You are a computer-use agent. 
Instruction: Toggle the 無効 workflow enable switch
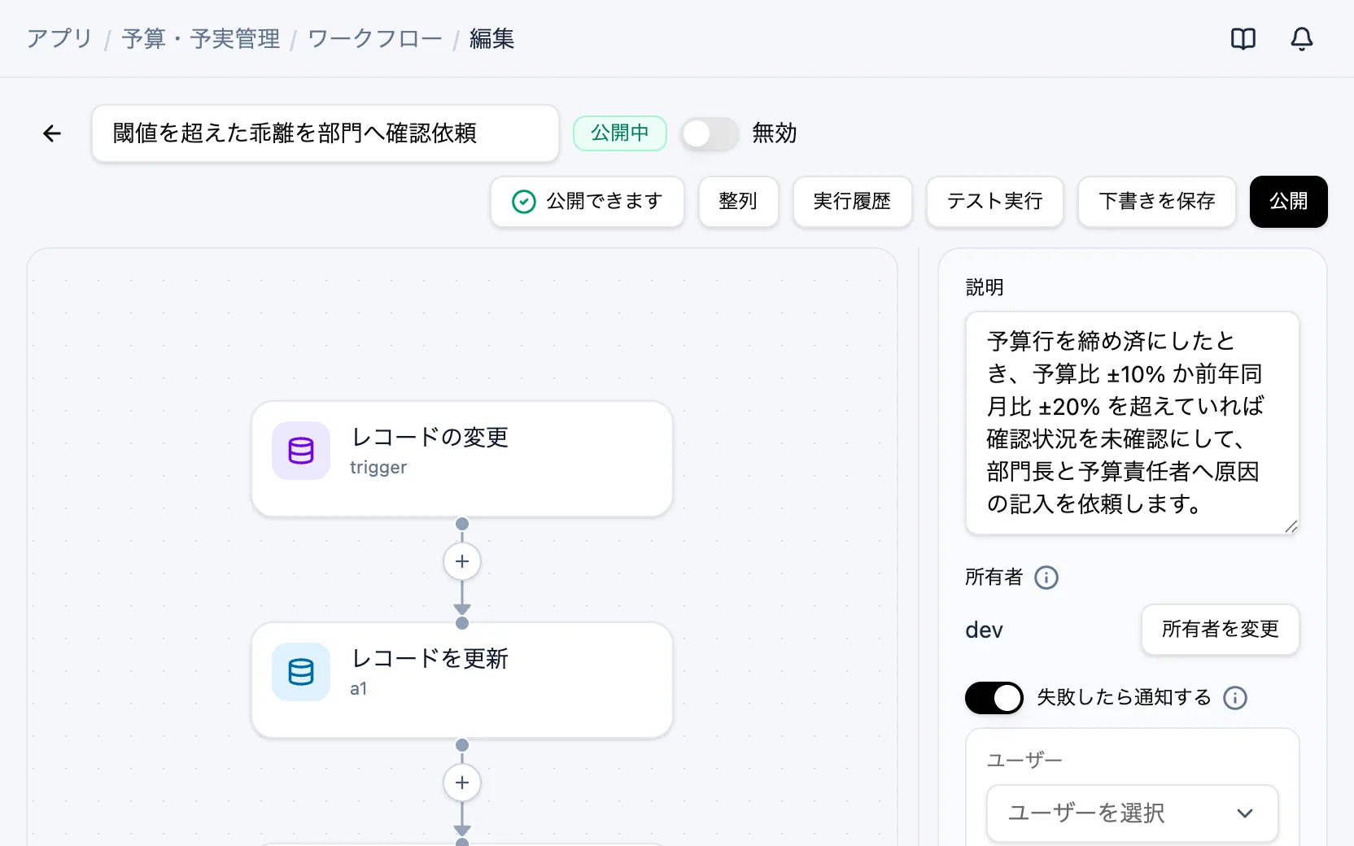710,133
